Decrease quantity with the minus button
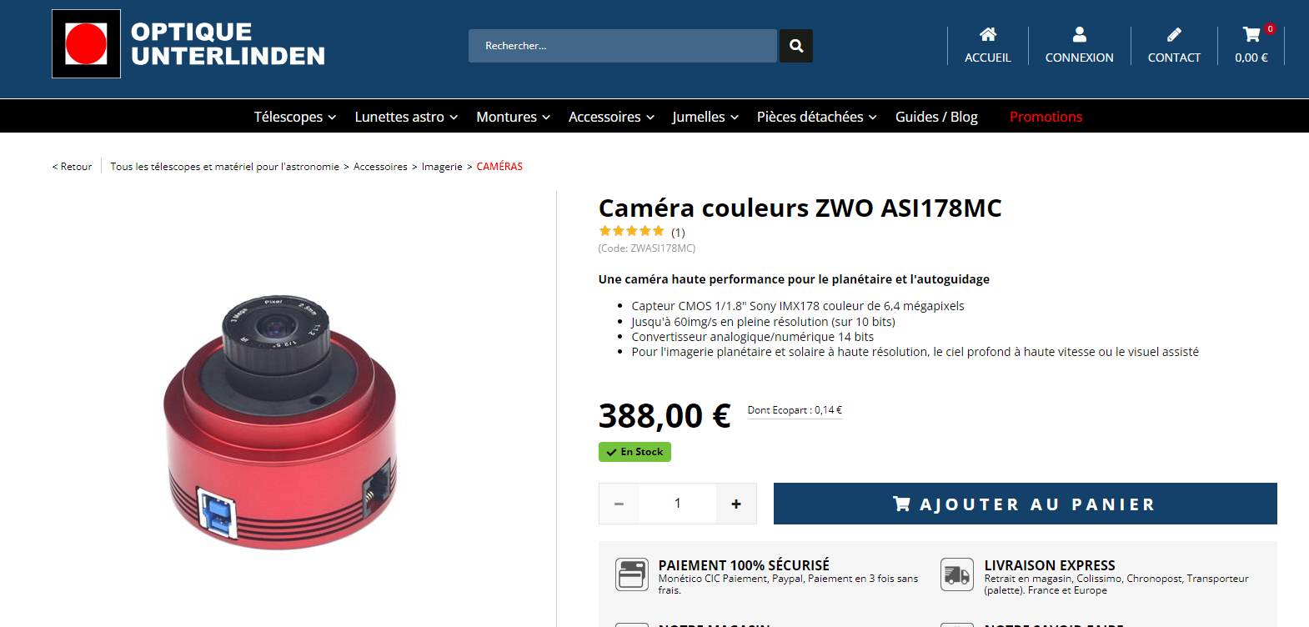This screenshot has width=1309, height=627. (619, 504)
